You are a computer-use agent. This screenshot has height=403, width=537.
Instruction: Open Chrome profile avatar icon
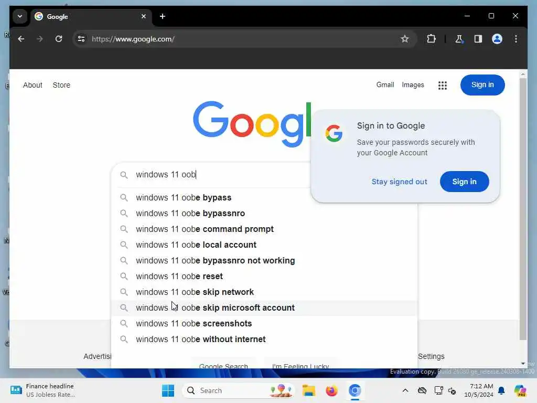(x=497, y=39)
